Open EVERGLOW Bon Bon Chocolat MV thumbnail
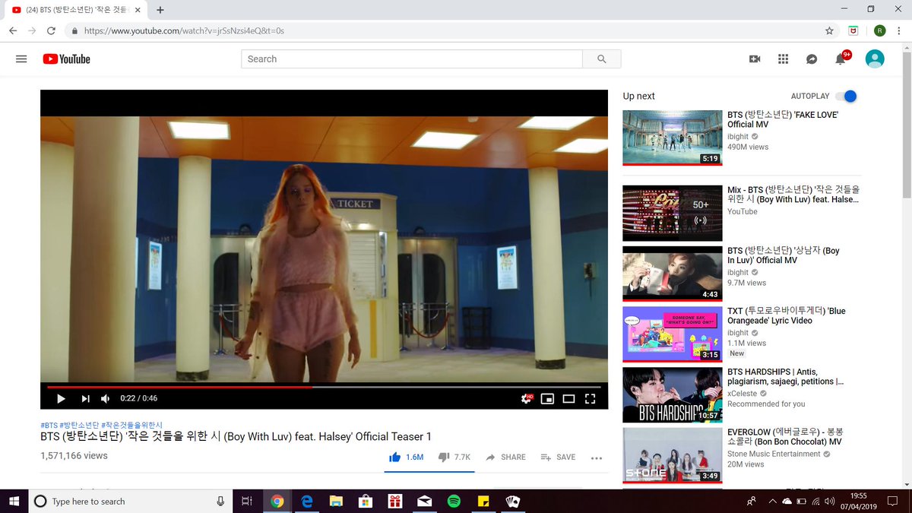The width and height of the screenshot is (912, 513). [x=672, y=455]
